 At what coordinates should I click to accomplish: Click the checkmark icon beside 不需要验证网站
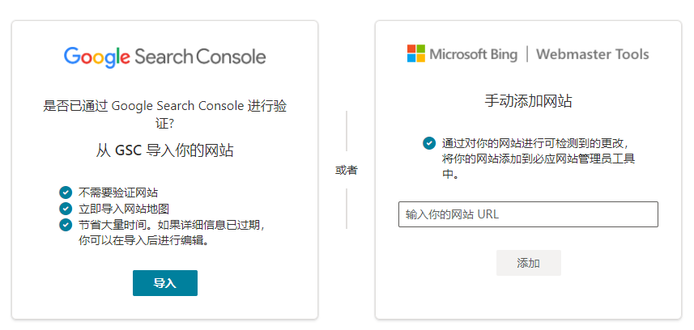[x=65, y=192]
